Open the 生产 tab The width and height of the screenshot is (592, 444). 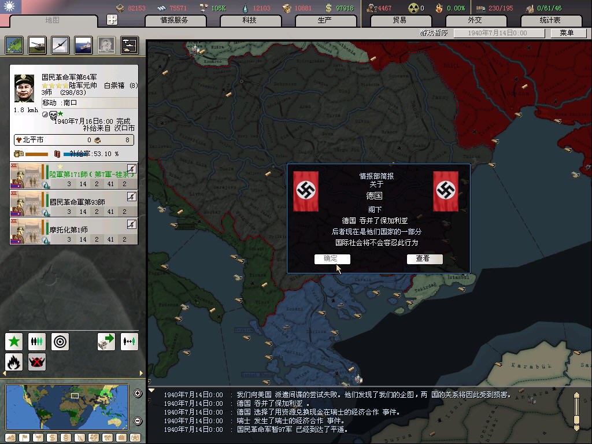[325, 20]
